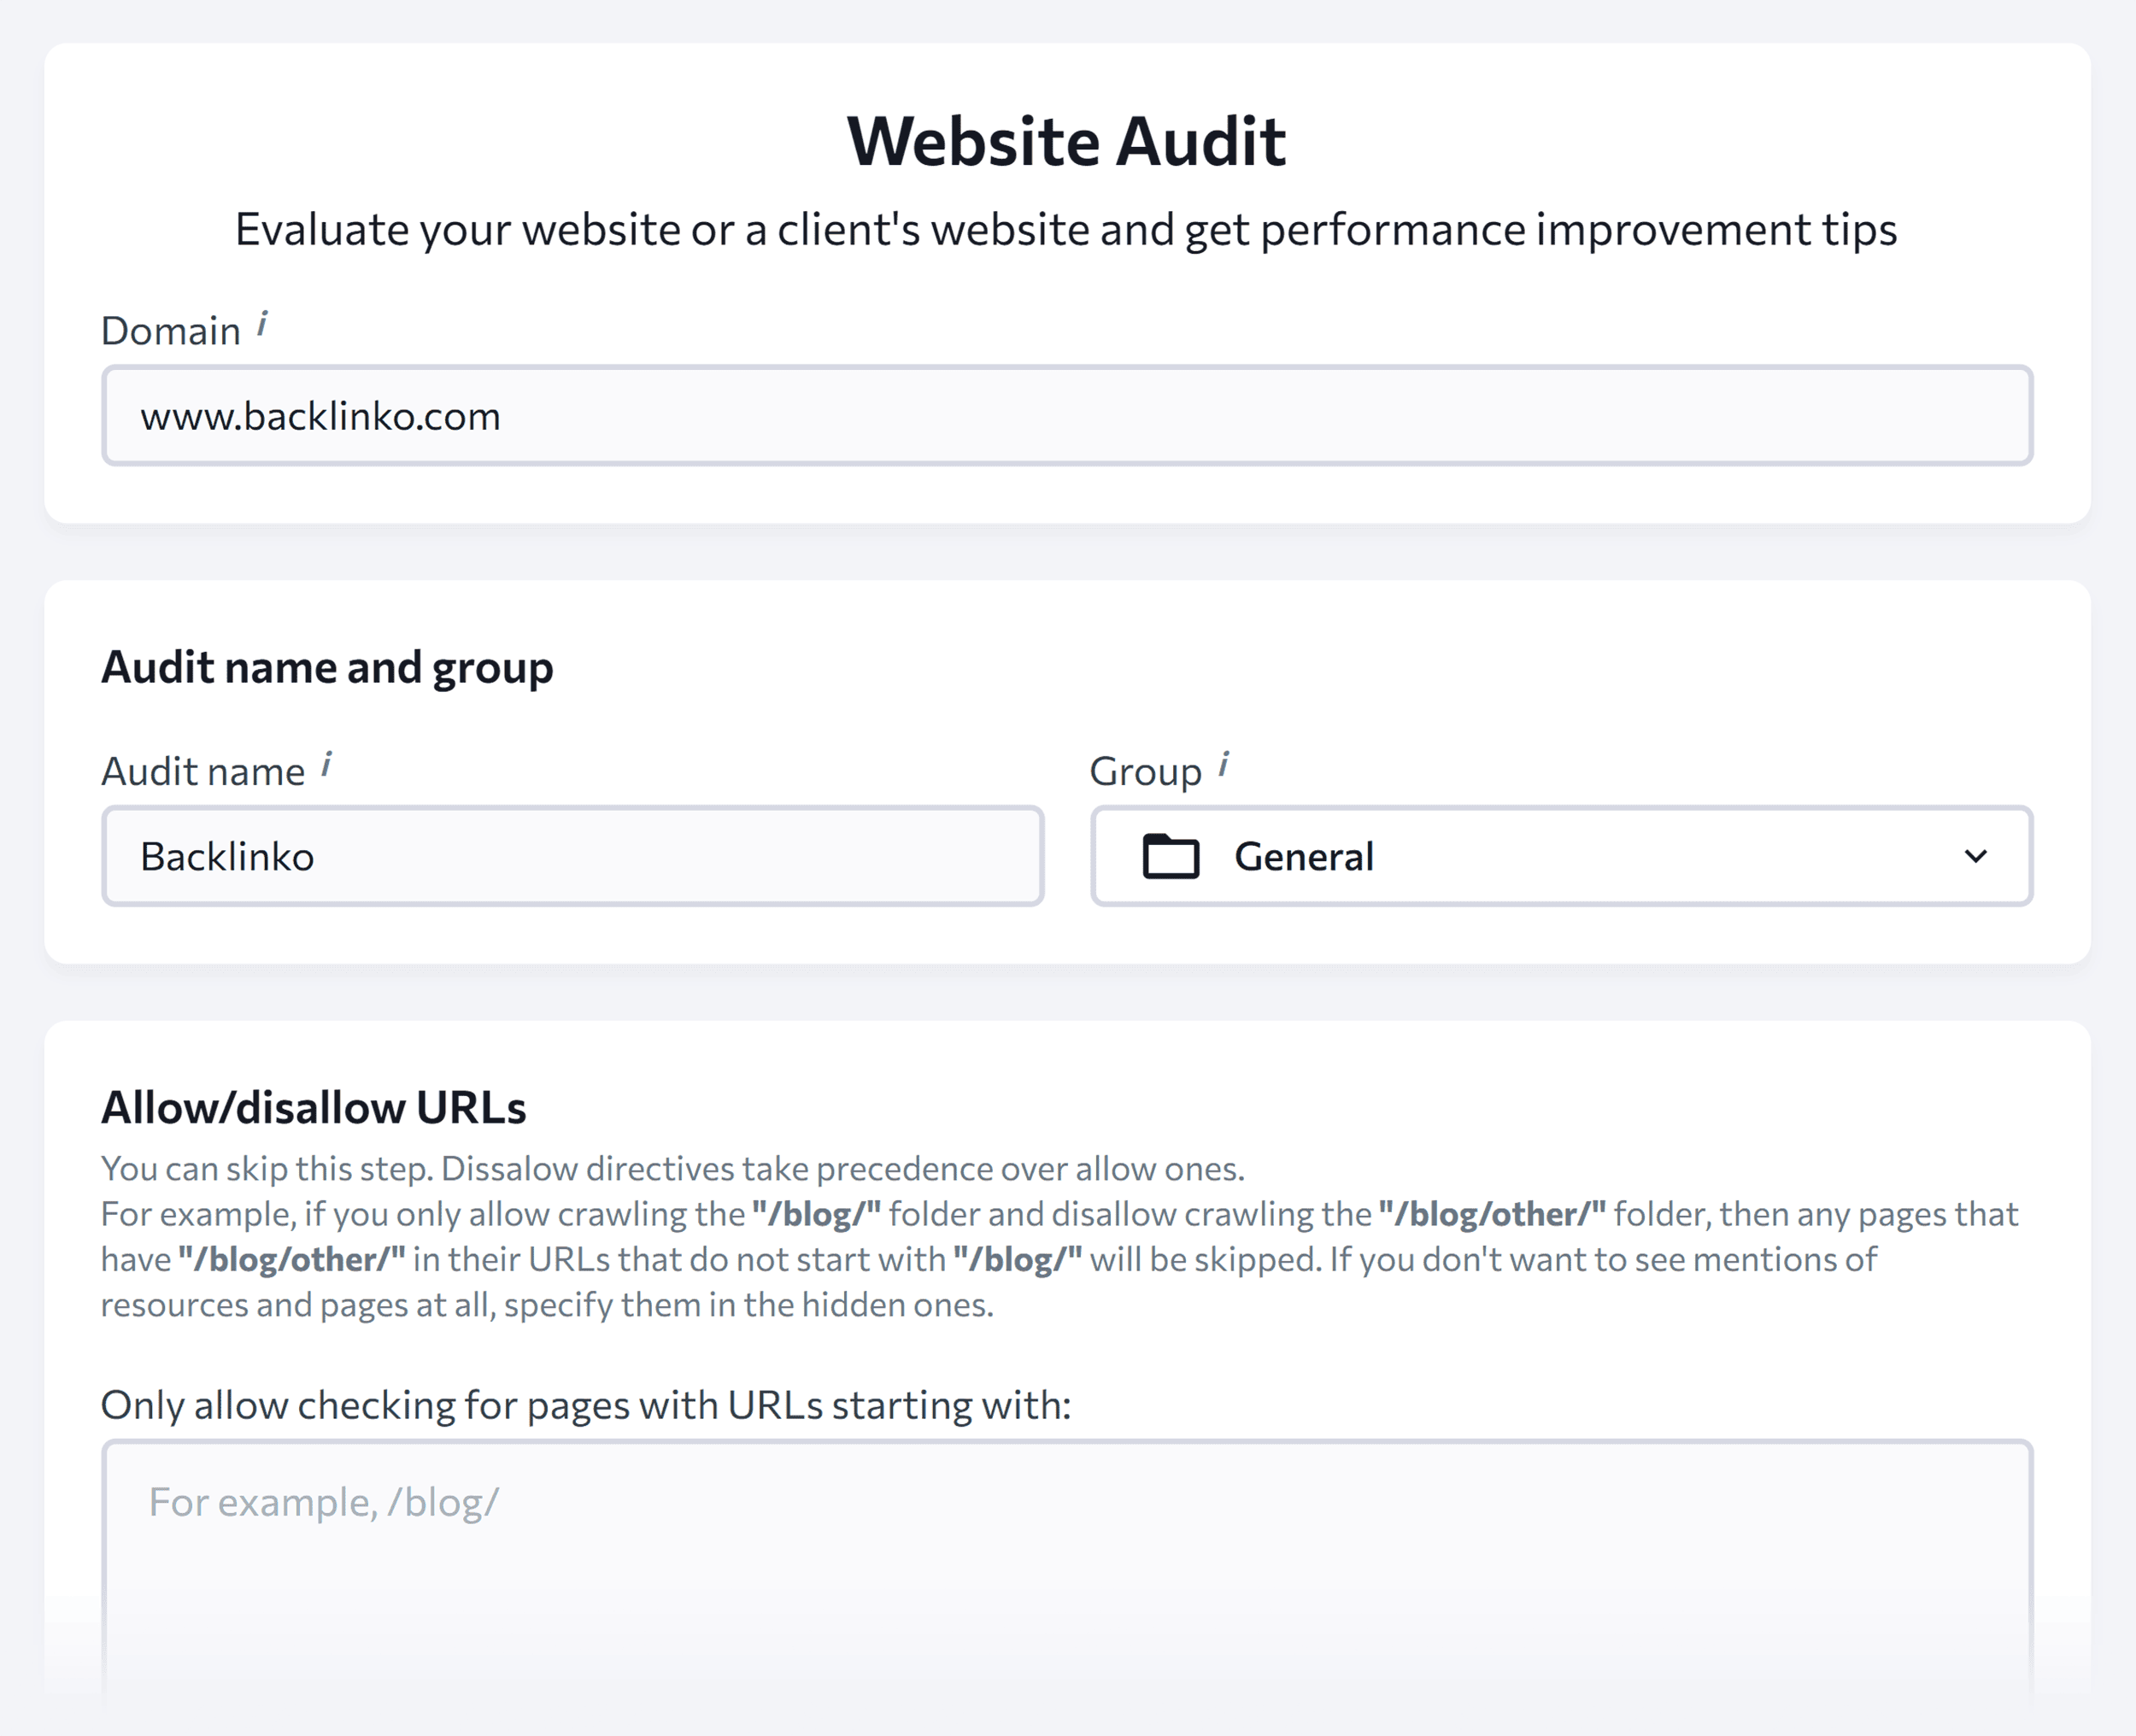Image resolution: width=2136 pixels, height=1736 pixels.
Task: Click the Group field label
Action: [1144, 770]
